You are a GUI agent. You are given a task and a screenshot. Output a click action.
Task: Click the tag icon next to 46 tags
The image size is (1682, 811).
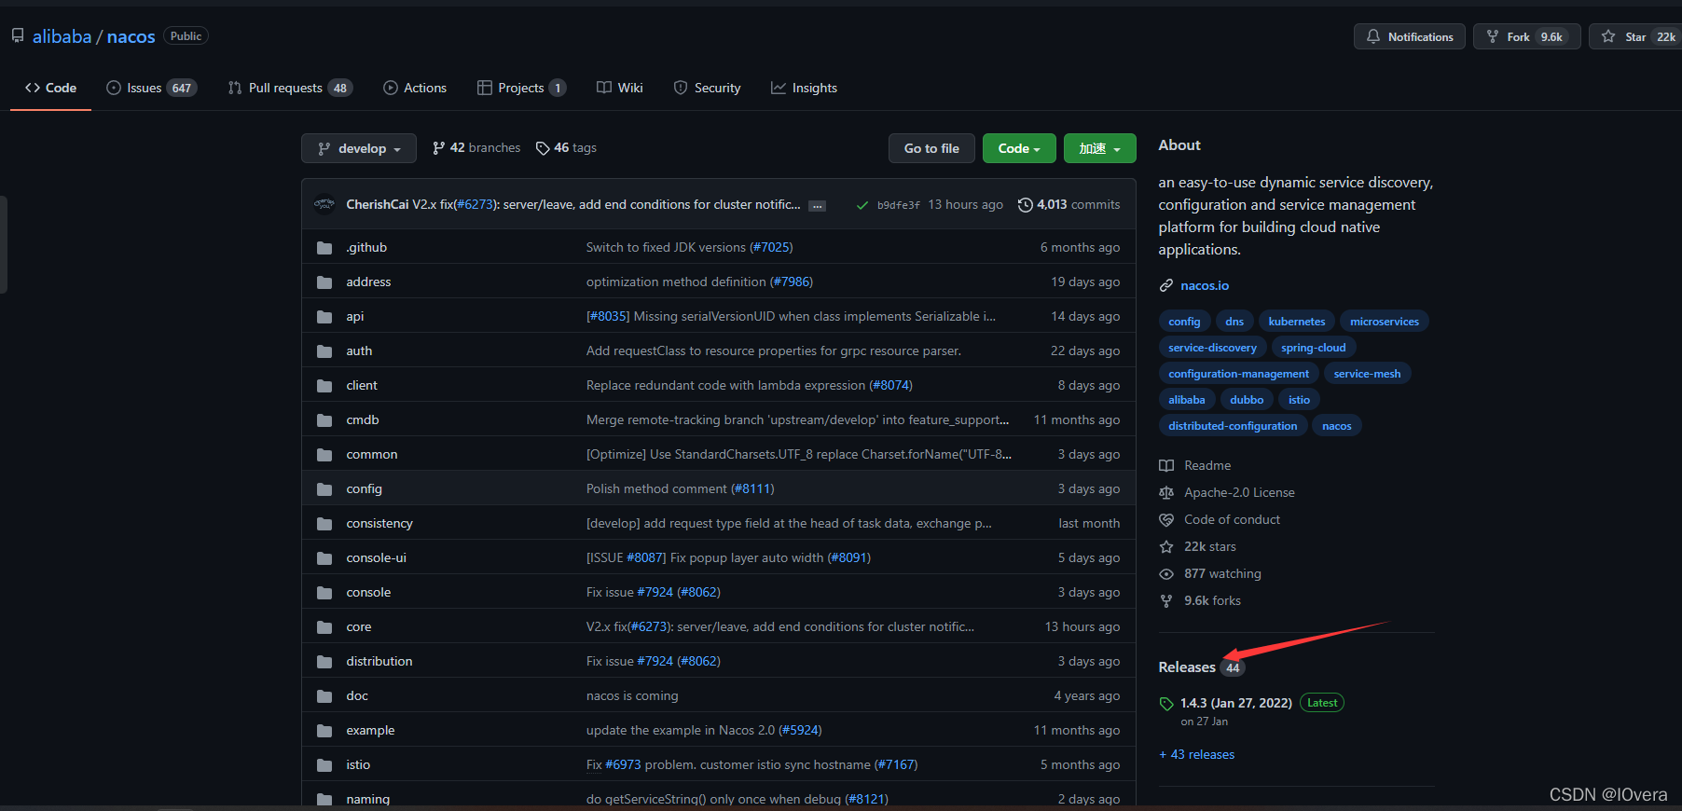(543, 148)
